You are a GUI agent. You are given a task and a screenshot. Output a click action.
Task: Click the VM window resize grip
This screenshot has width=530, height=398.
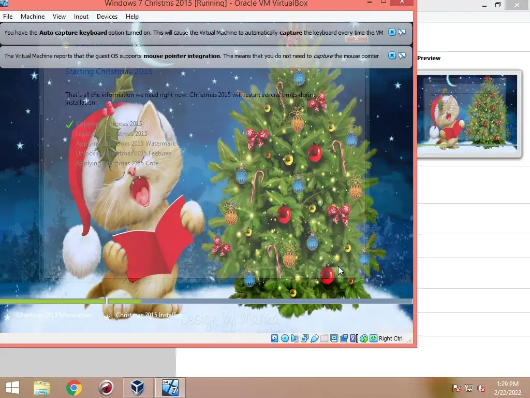[x=409, y=340]
